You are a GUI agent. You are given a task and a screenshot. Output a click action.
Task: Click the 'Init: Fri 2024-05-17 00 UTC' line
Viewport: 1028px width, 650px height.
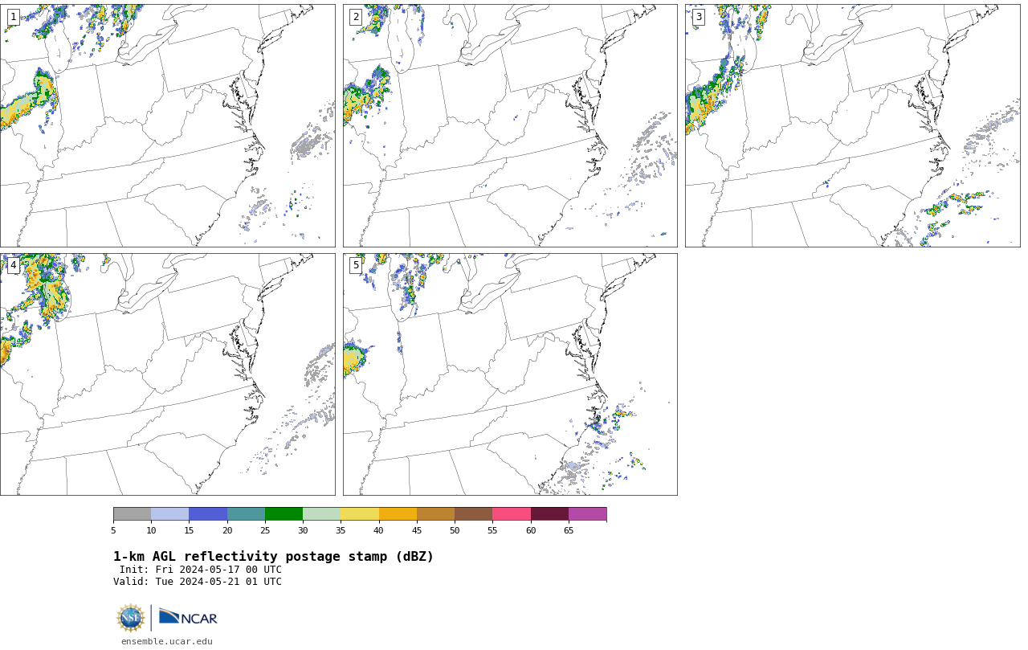click(201, 570)
